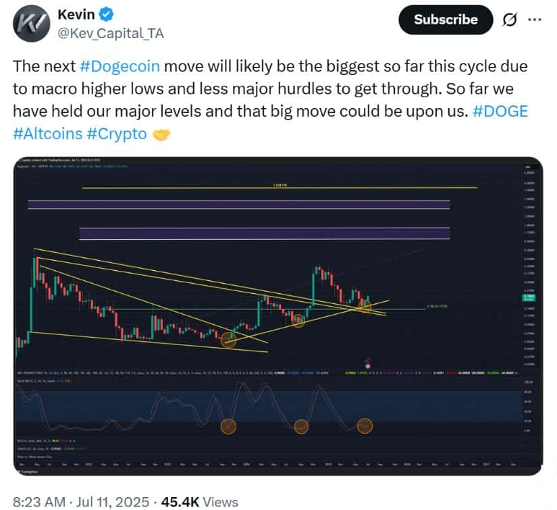Image resolution: width=557 pixels, height=510 pixels.
Task: Open the @Kev_Capital_TA handle link
Action: [111, 33]
